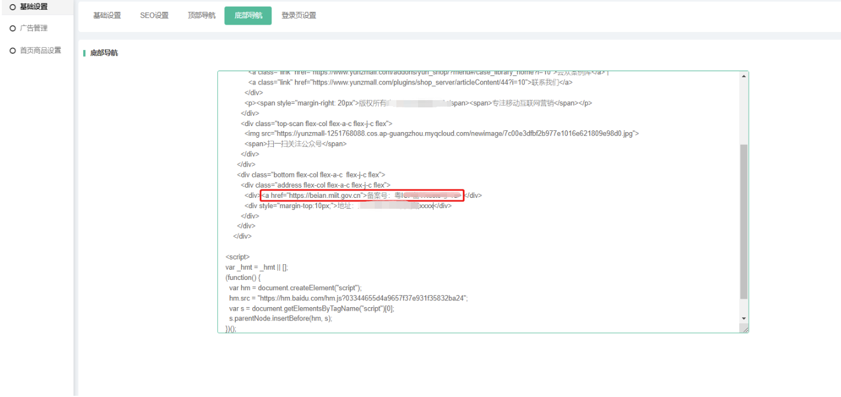This screenshot has height=397, width=841.
Task: Place cursor on the opening <script> tag line
Action: (237, 257)
